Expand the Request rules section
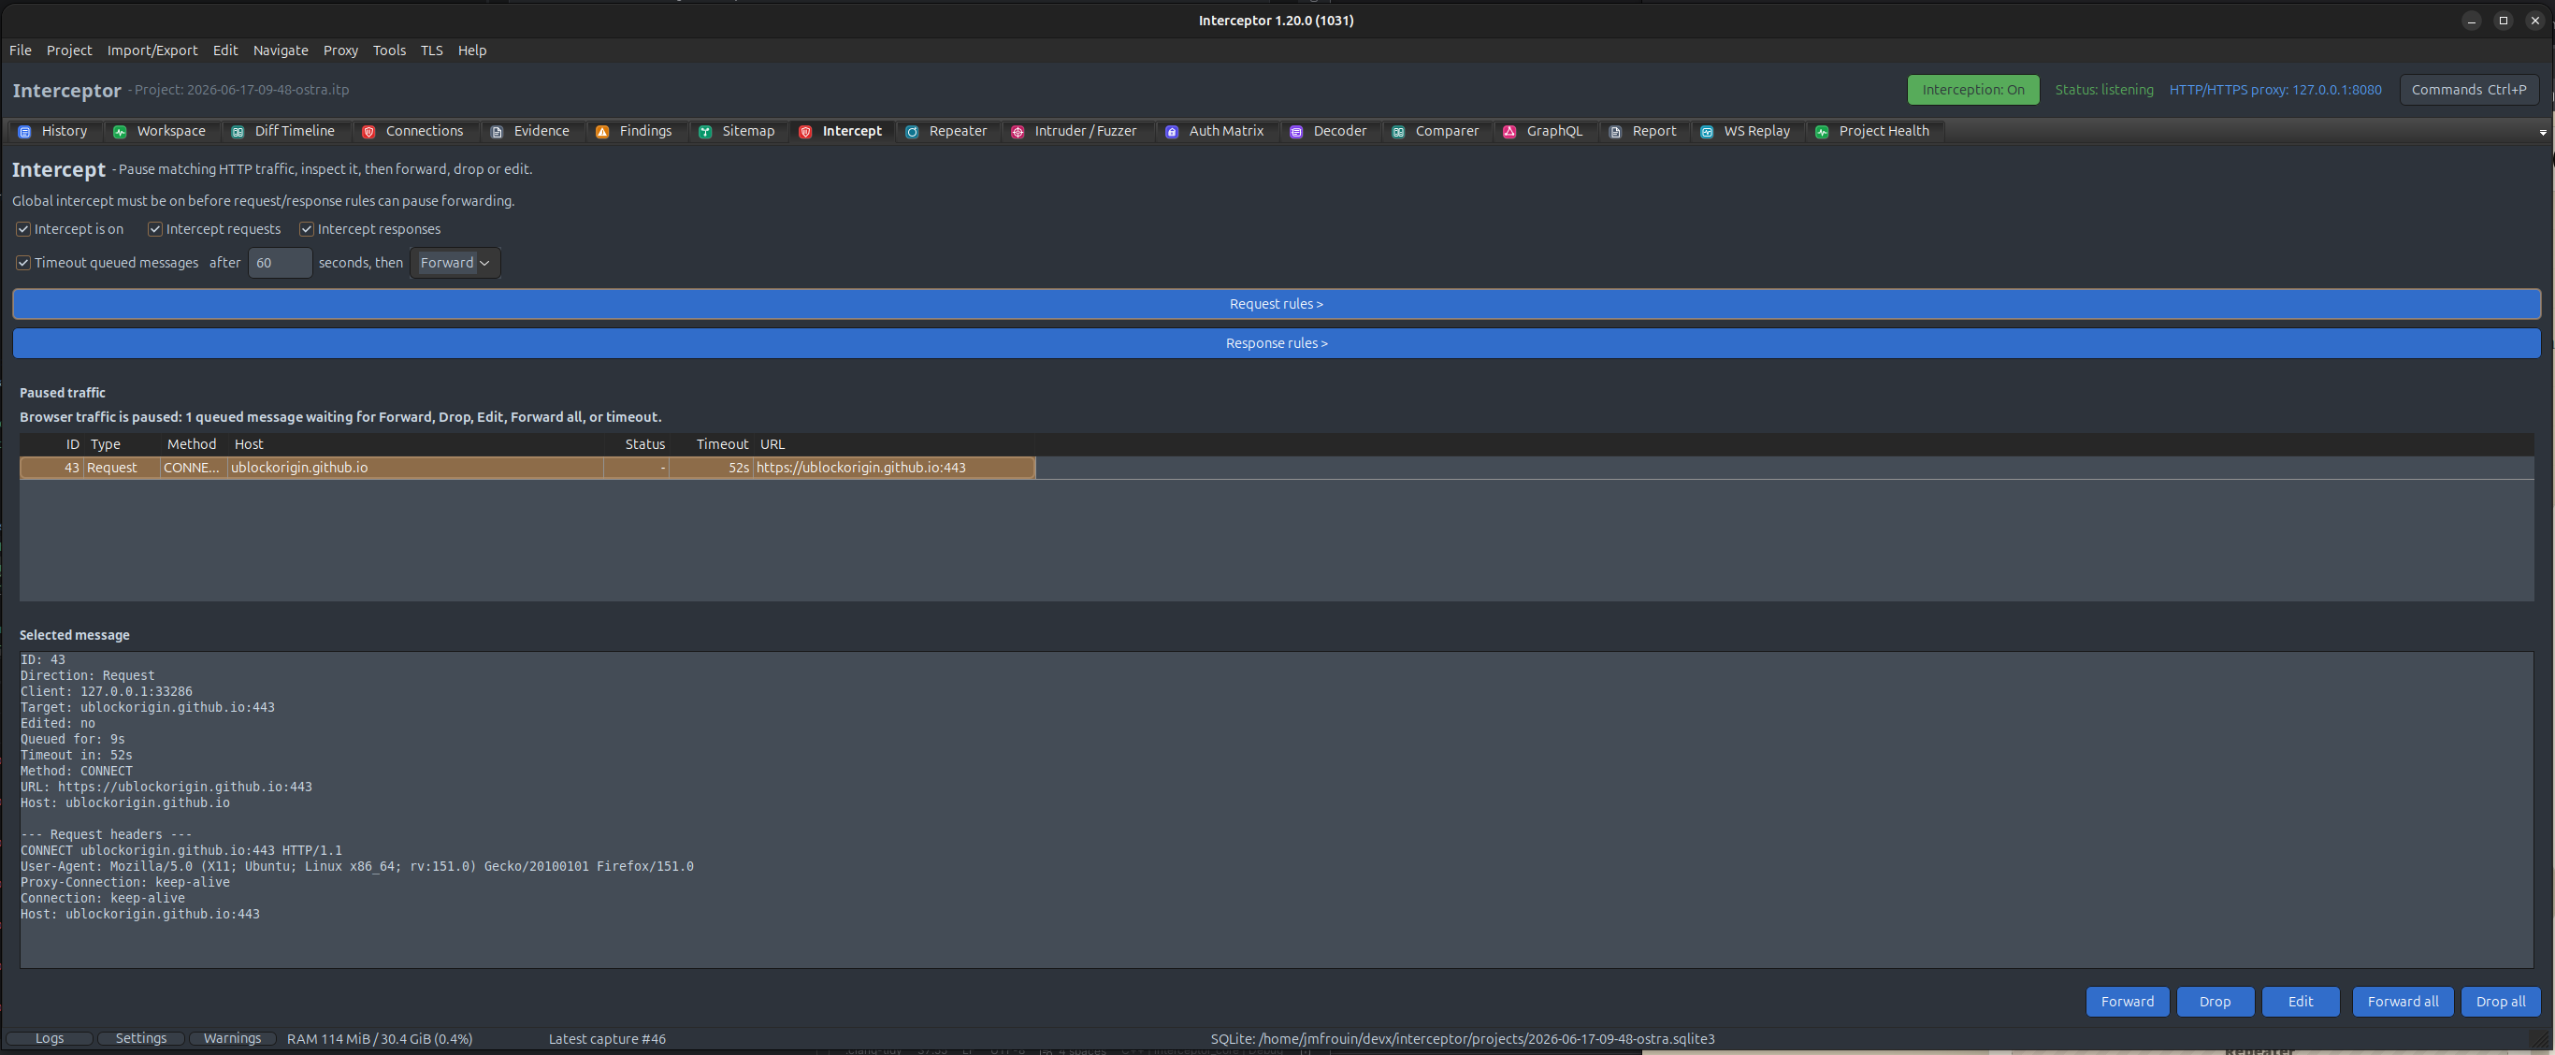Viewport: 2555px width, 1055px height. coord(1276,304)
